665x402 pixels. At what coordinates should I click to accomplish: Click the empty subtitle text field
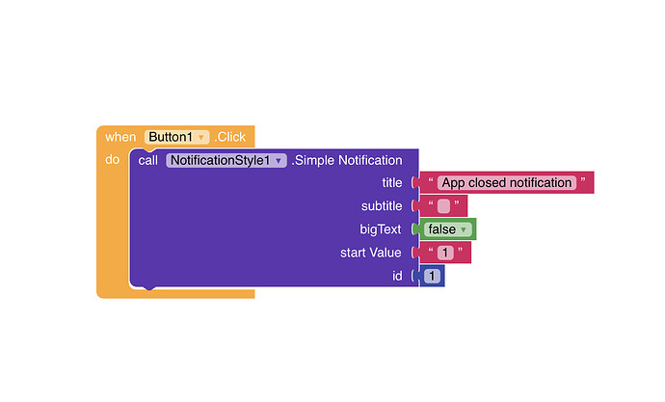click(443, 206)
